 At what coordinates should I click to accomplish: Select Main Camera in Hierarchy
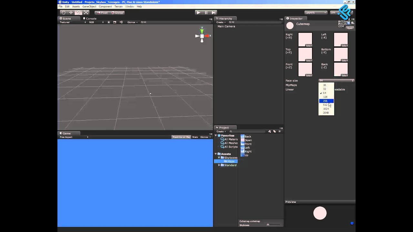(x=226, y=26)
